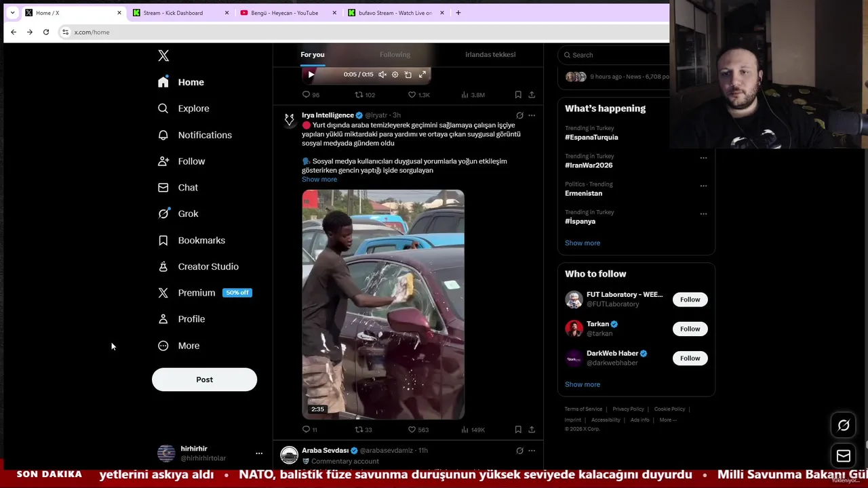Viewport: 868px width, 488px height.
Task: Share the tweet with 3.8M views
Action: click(x=532, y=95)
